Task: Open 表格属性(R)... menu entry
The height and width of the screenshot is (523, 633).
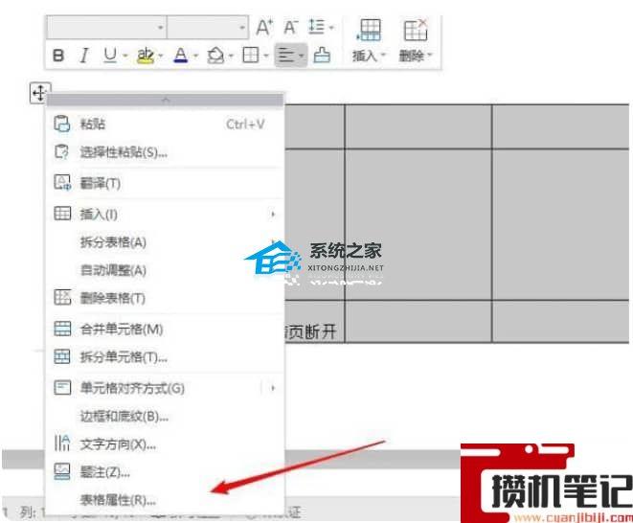Action: click(x=166, y=500)
